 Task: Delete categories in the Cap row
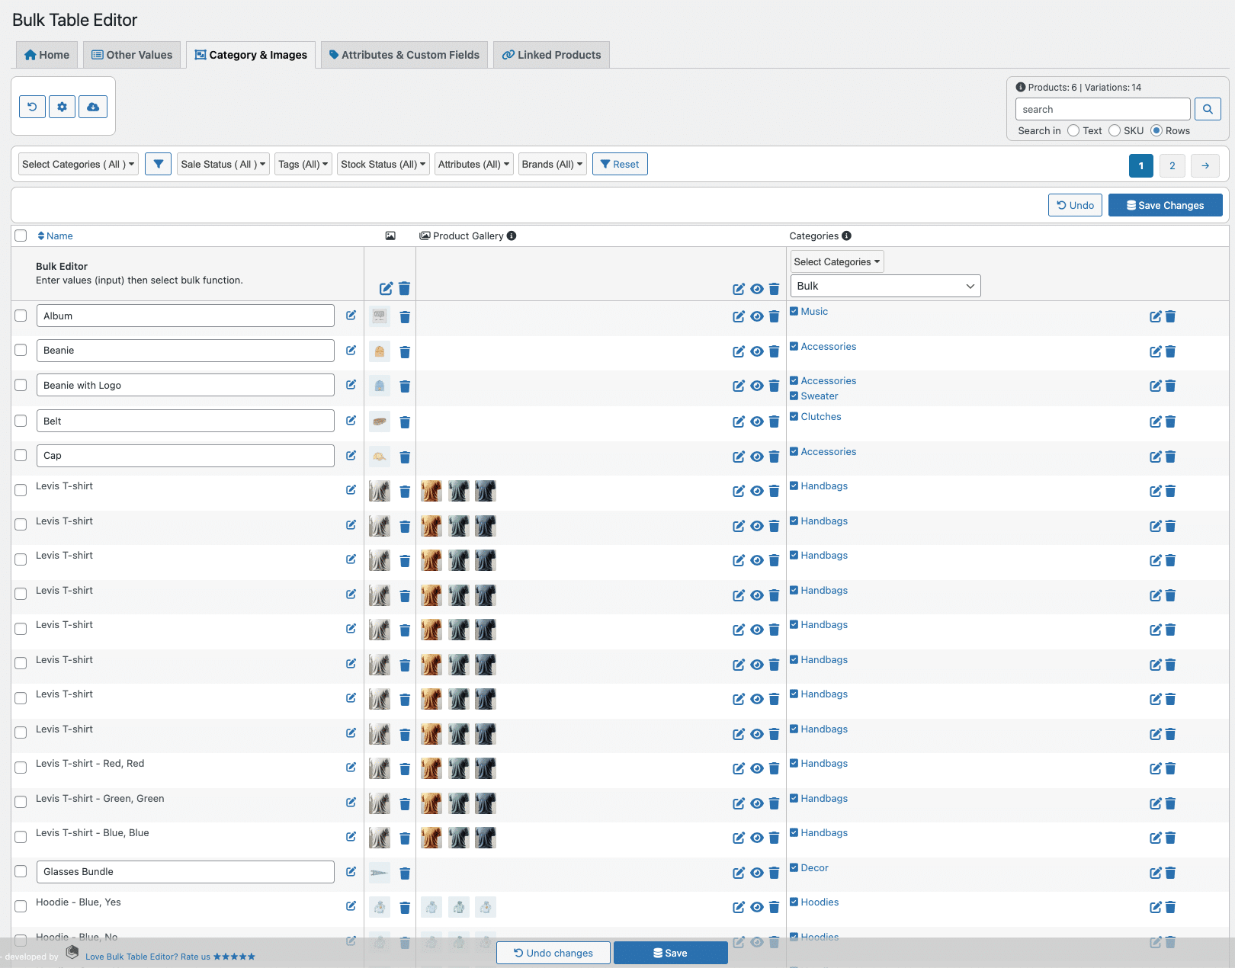(x=1171, y=457)
